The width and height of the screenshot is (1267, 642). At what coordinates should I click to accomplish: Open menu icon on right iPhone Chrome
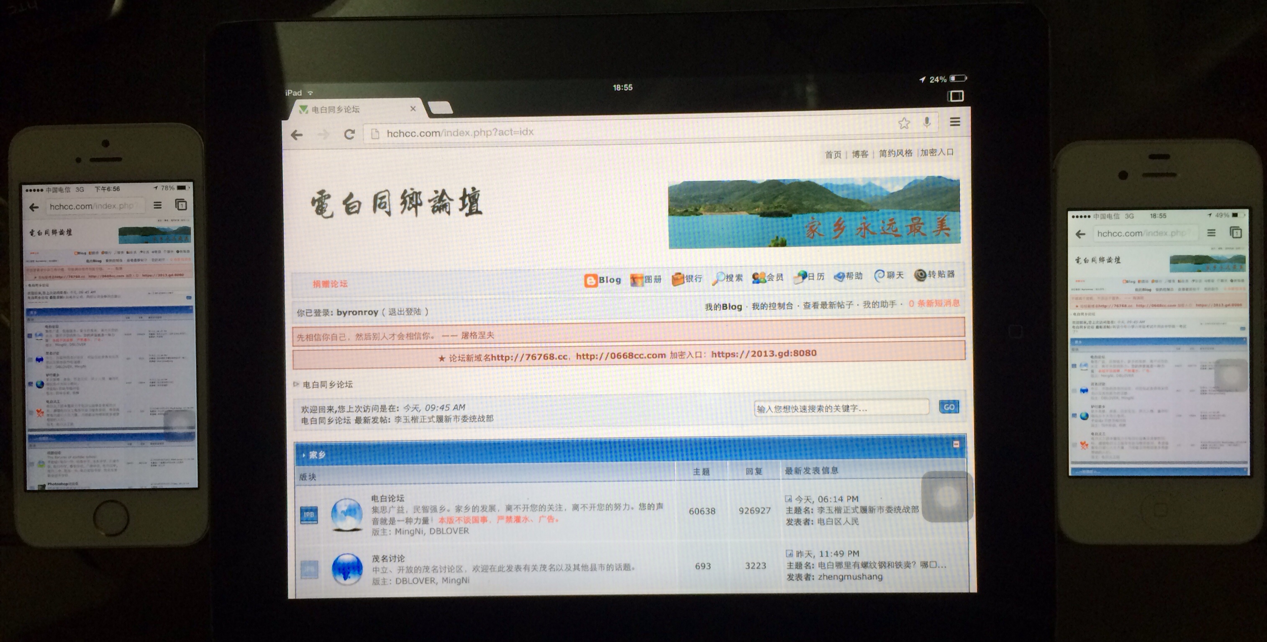1211,233
